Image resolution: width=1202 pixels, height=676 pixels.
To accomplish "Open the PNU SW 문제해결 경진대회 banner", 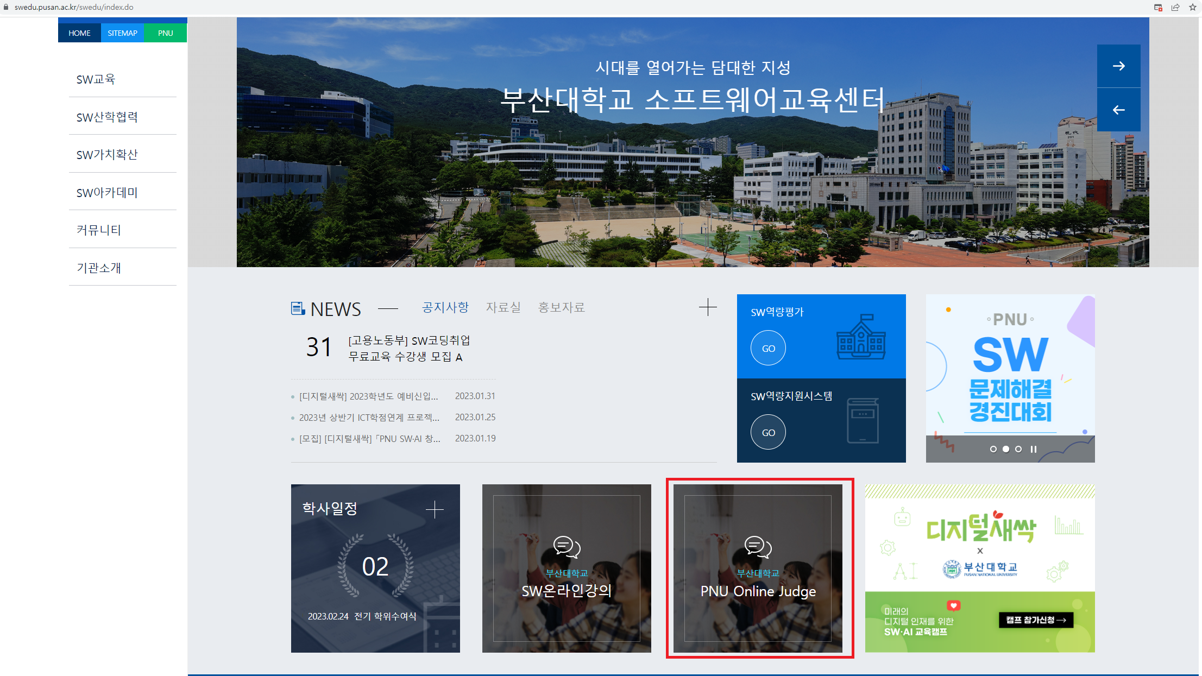I will [x=1010, y=378].
